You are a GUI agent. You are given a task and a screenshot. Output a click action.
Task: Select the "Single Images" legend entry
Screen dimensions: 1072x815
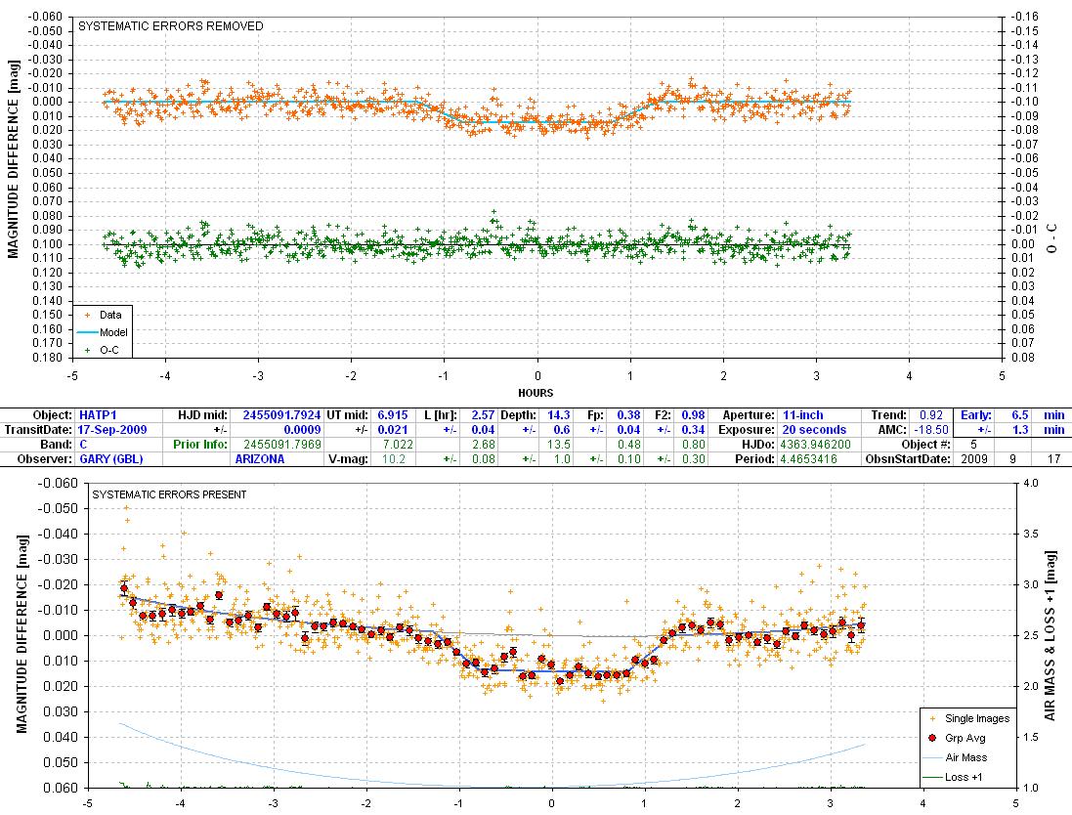pos(970,718)
